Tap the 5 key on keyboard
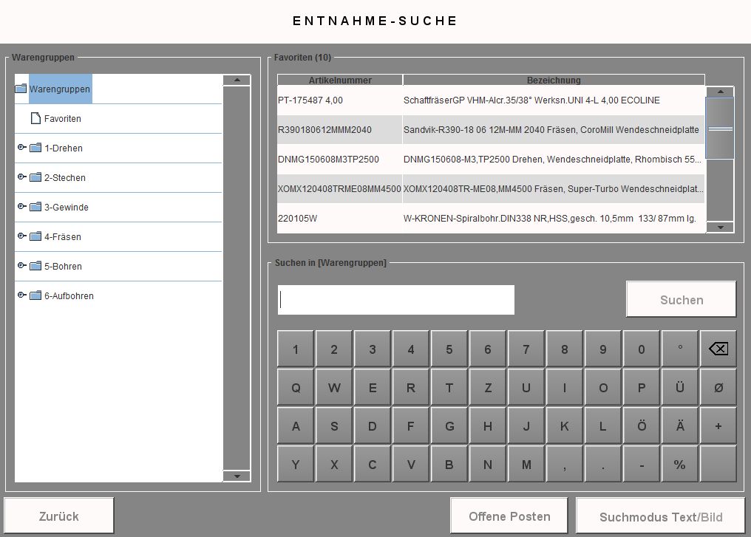751x537 pixels. coord(449,349)
